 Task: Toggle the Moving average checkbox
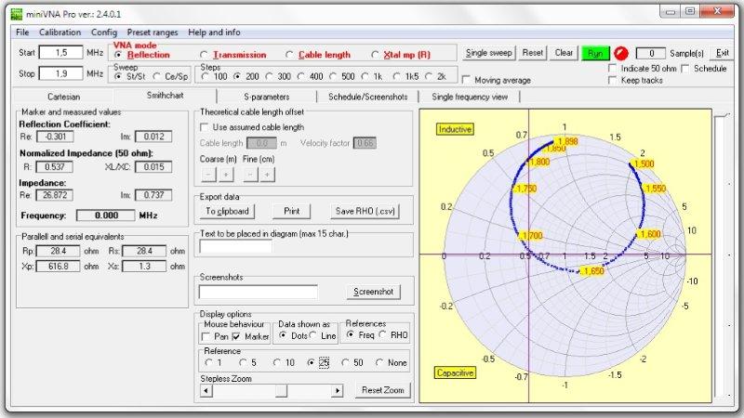467,79
